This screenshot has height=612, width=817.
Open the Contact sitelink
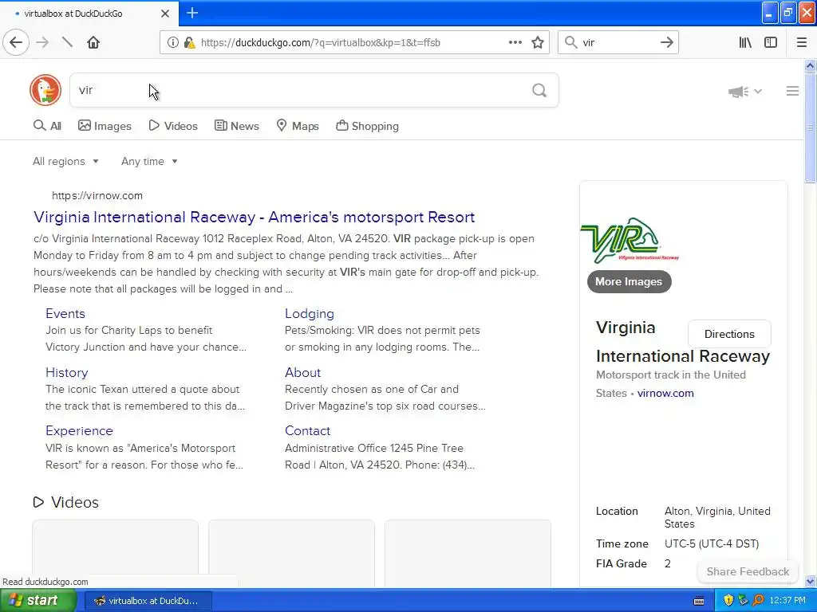click(x=307, y=431)
